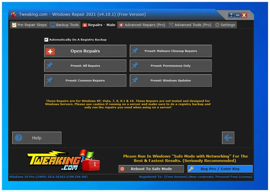This screenshot has width=270, height=192.
Task: Select the Repairs - Main tab
Action: pos(99,25)
